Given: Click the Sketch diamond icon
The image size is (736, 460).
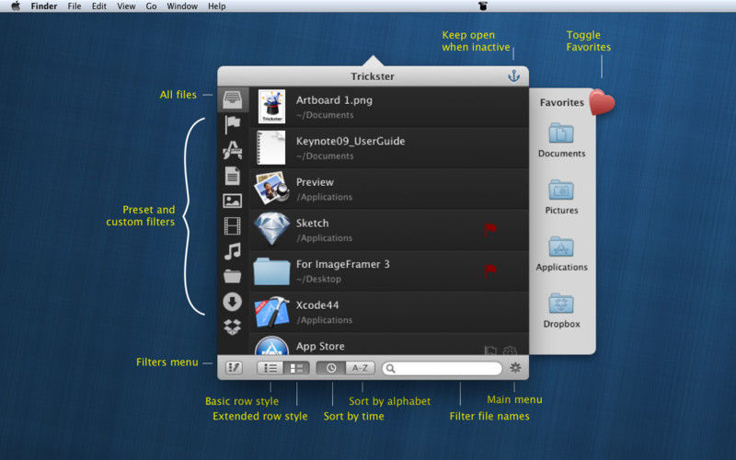Looking at the screenshot, I should 271,229.
